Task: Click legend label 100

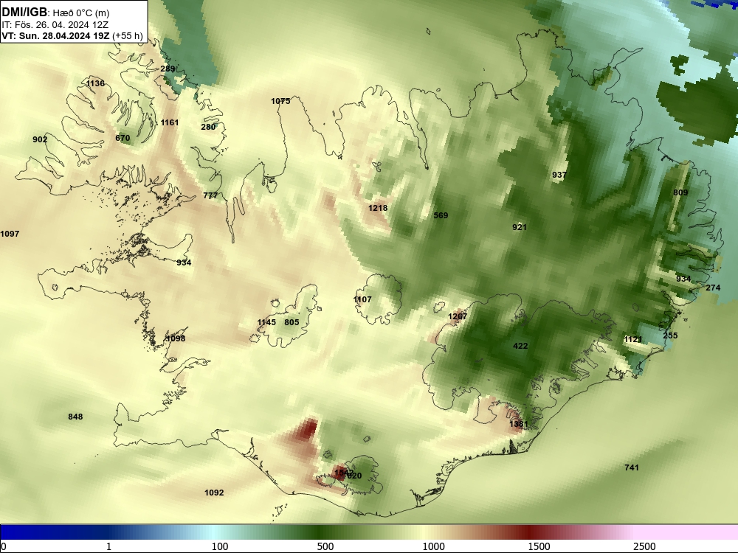Action: click(x=220, y=546)
